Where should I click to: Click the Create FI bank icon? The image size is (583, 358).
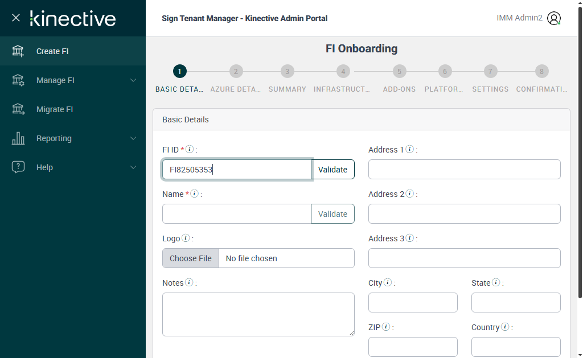click(x=18, y=51)
